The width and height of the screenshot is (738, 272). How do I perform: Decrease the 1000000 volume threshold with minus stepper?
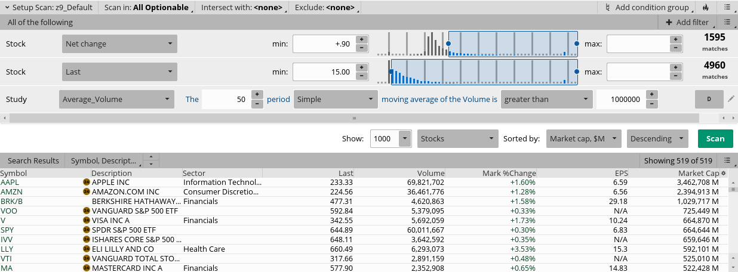[652, 103]
